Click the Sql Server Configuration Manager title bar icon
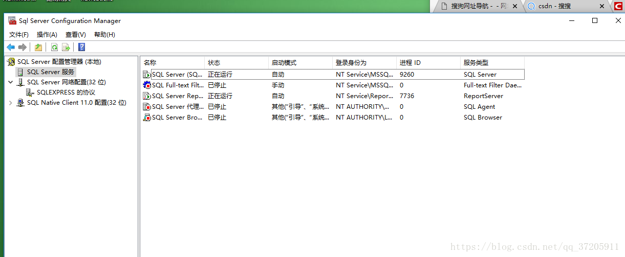625x257 pixels. [x=12, y=20]
